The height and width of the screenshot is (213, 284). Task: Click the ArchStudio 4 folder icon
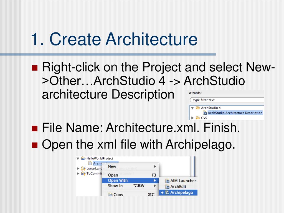click(x=198, y=108)
